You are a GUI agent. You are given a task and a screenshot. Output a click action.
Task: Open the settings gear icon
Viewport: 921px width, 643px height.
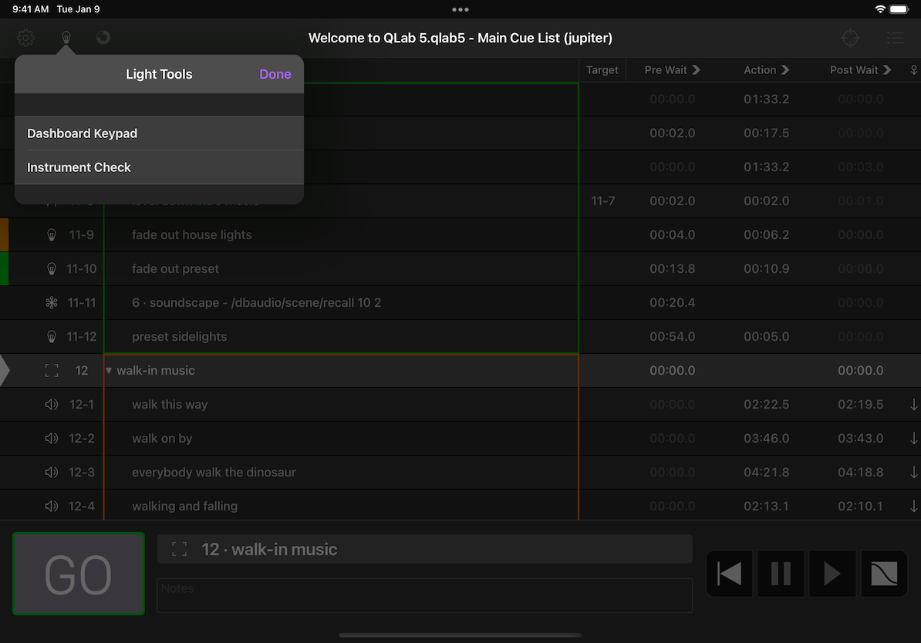(26, 38)
